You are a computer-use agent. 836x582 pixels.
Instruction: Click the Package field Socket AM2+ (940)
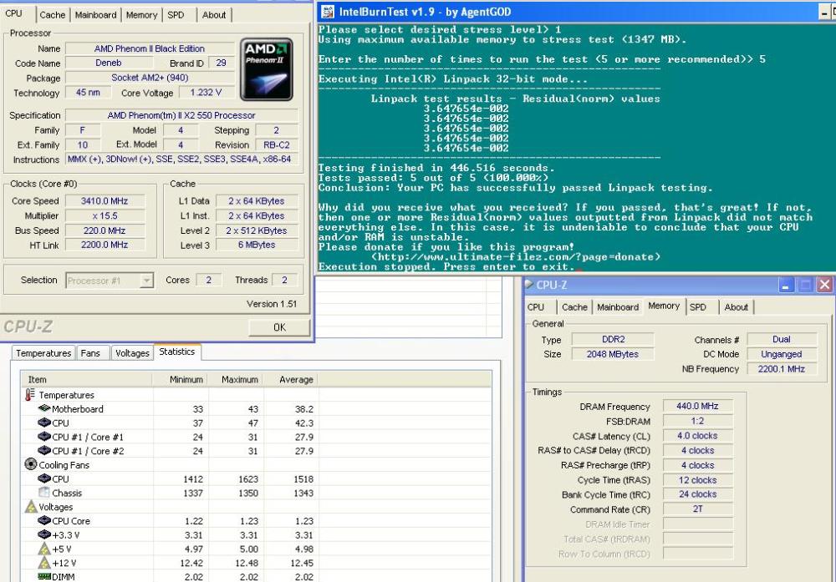tap(150, 78)
